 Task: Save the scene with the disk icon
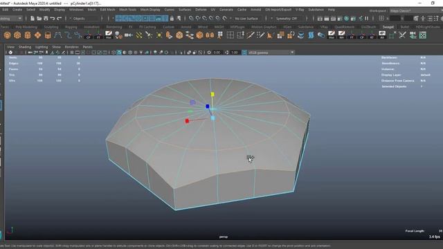tap(46, 19)
